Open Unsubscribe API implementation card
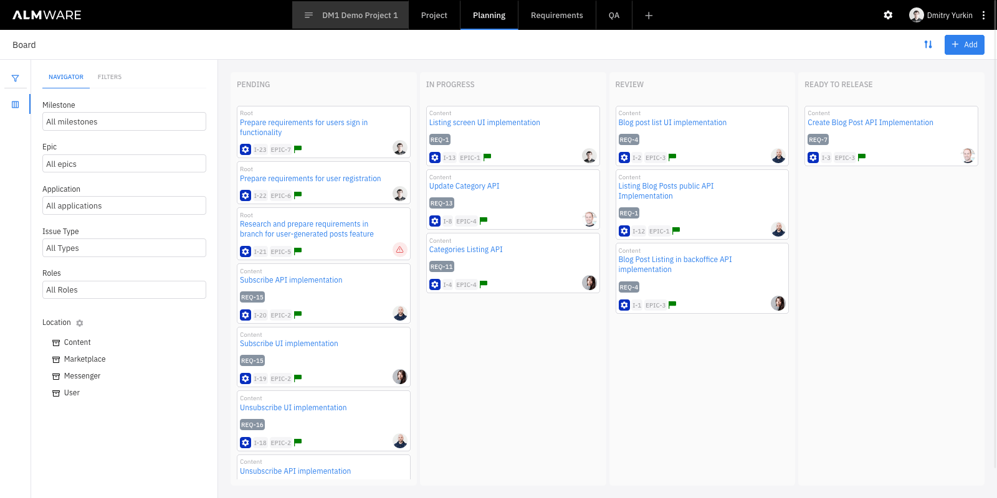Screen dimensions: 997x498 coord(295,471)
